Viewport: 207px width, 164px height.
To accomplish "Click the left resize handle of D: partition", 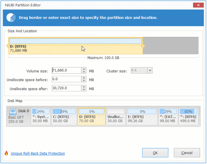I will [8, 46].
